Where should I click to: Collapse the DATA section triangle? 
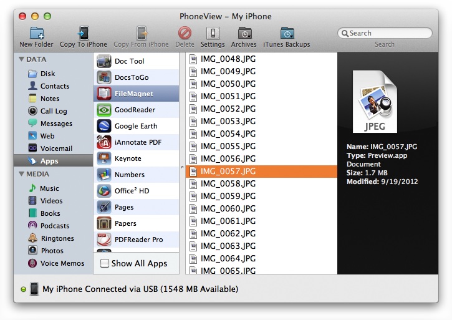tap(22, 59)
